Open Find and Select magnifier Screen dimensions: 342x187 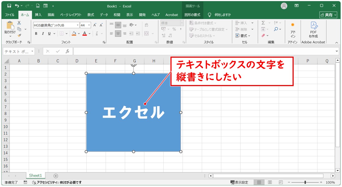click(276, 29)
